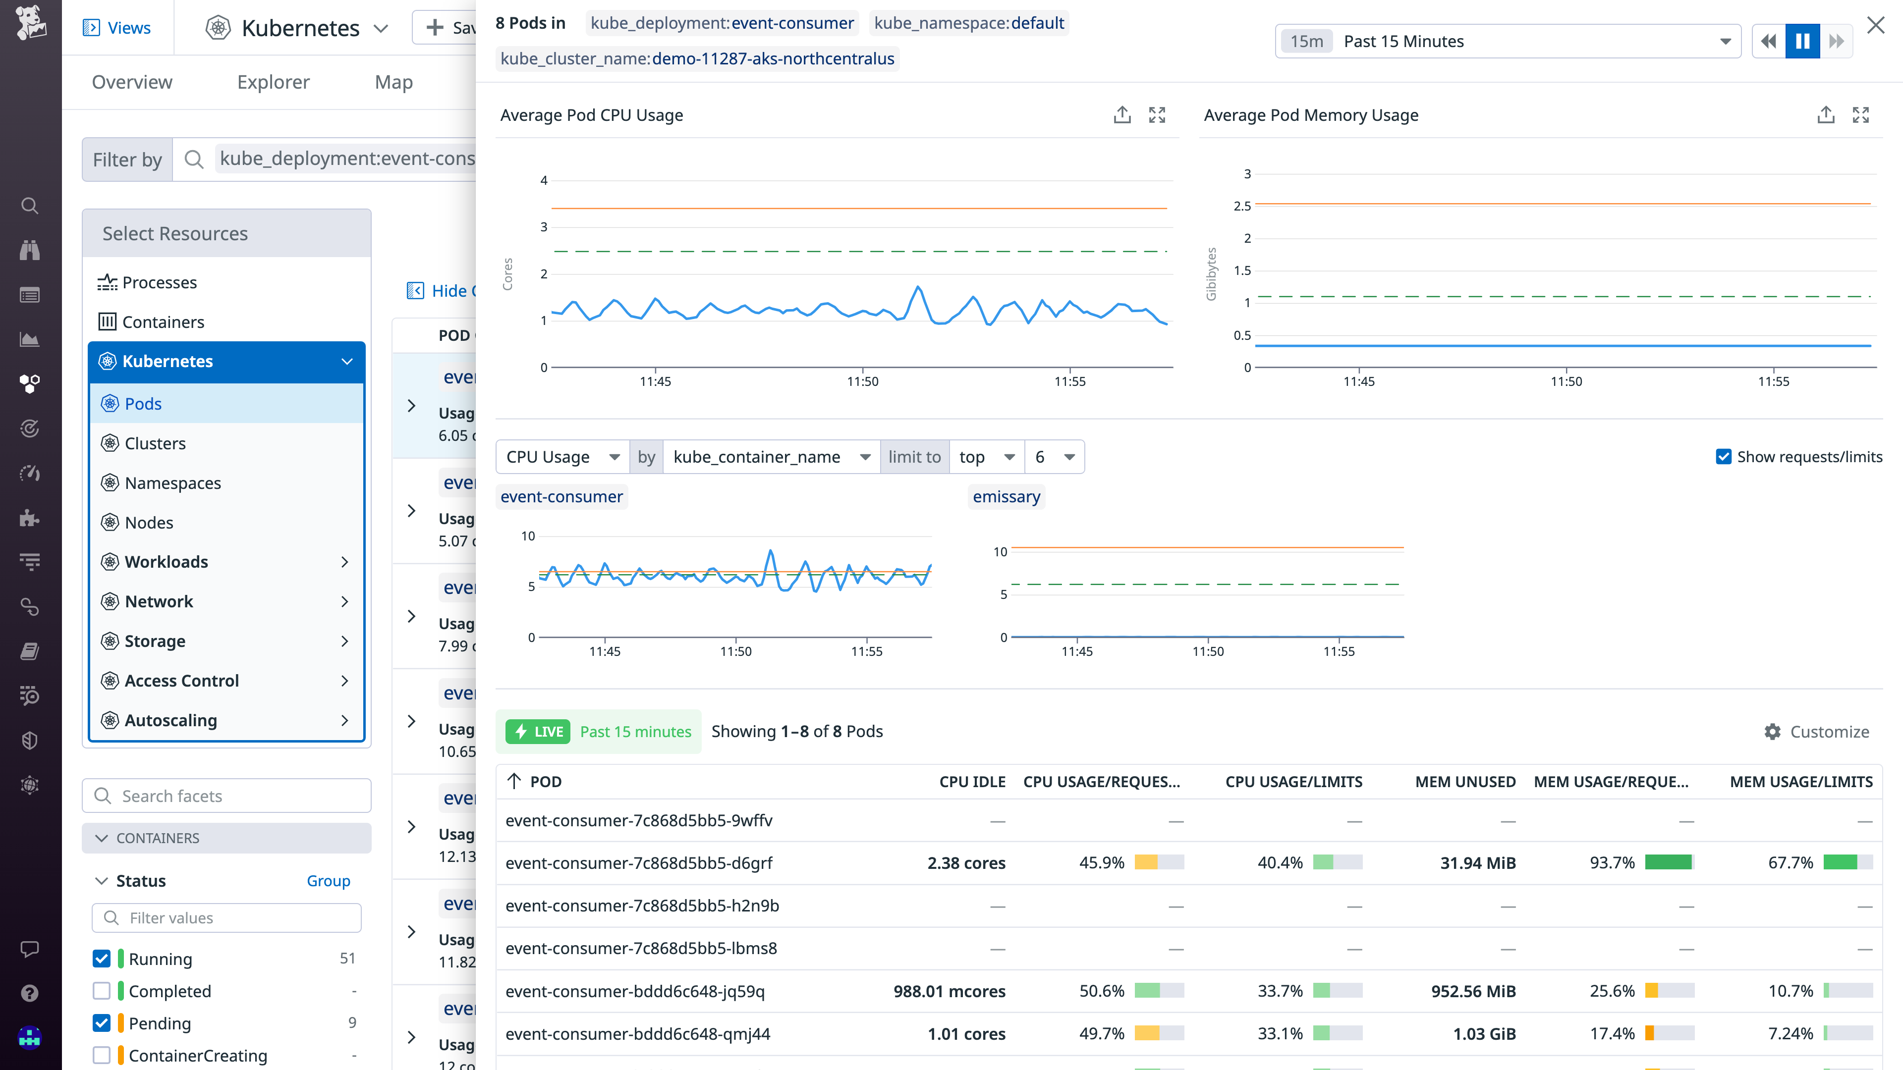Pause the live data playback
The image size is (1903, 1070).
point(1802,41)
